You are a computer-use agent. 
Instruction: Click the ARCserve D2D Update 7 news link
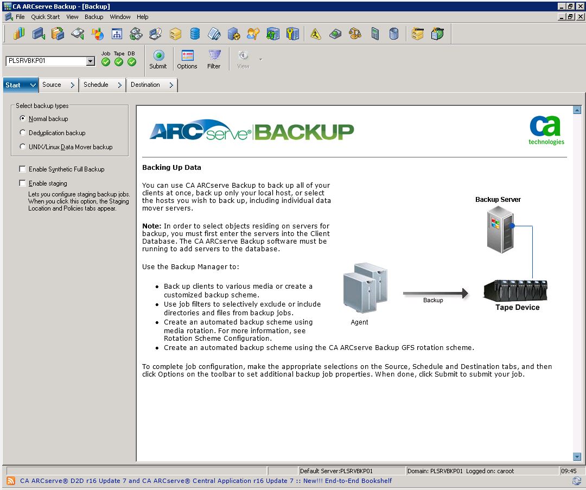tap(206, 481)
